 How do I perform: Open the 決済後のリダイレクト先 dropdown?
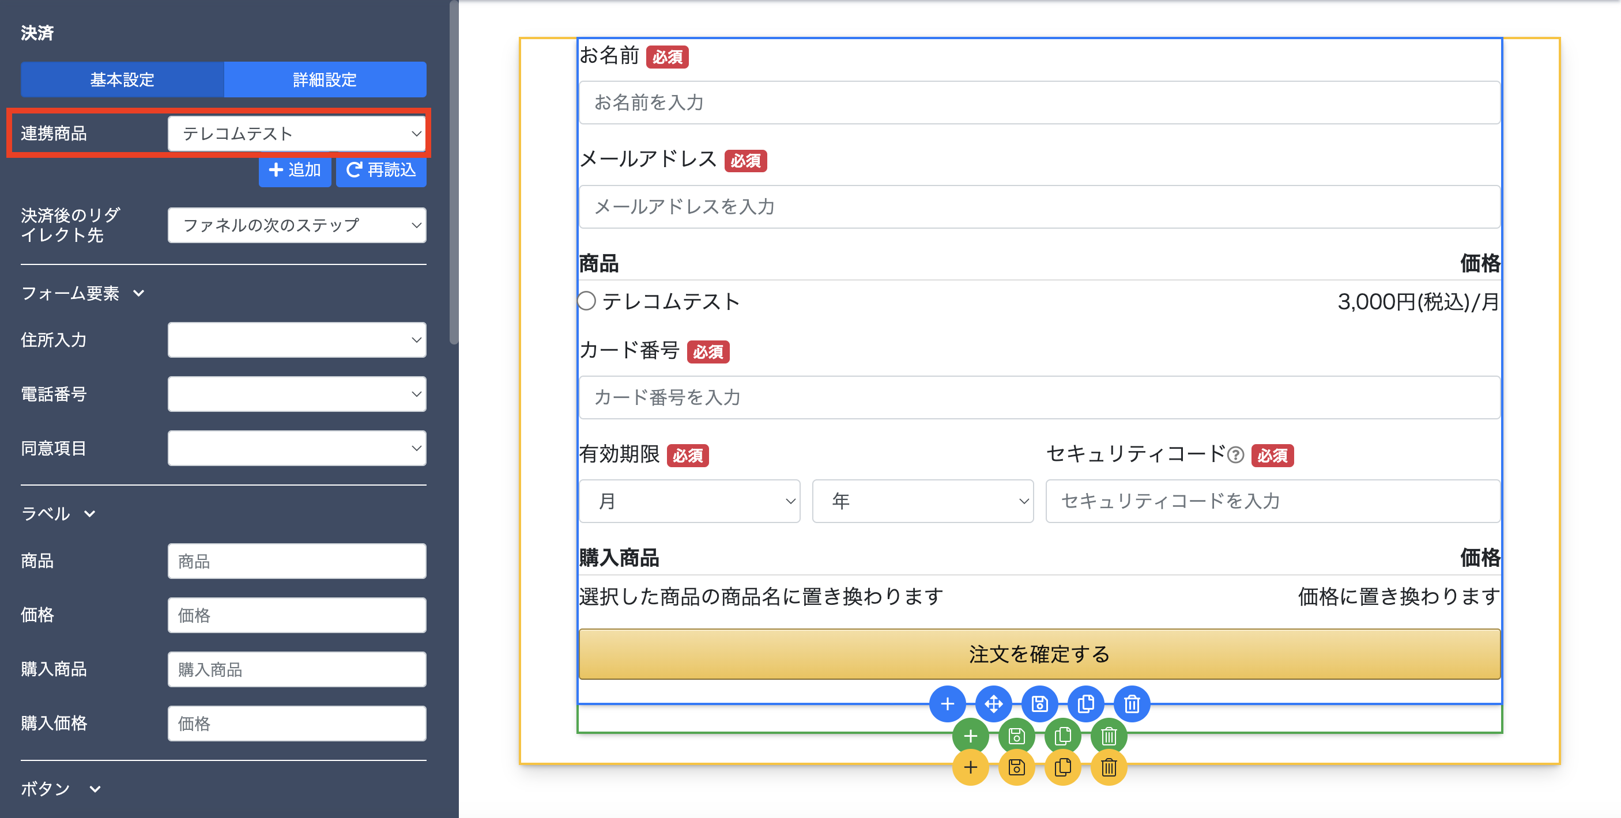pos(296,225)
